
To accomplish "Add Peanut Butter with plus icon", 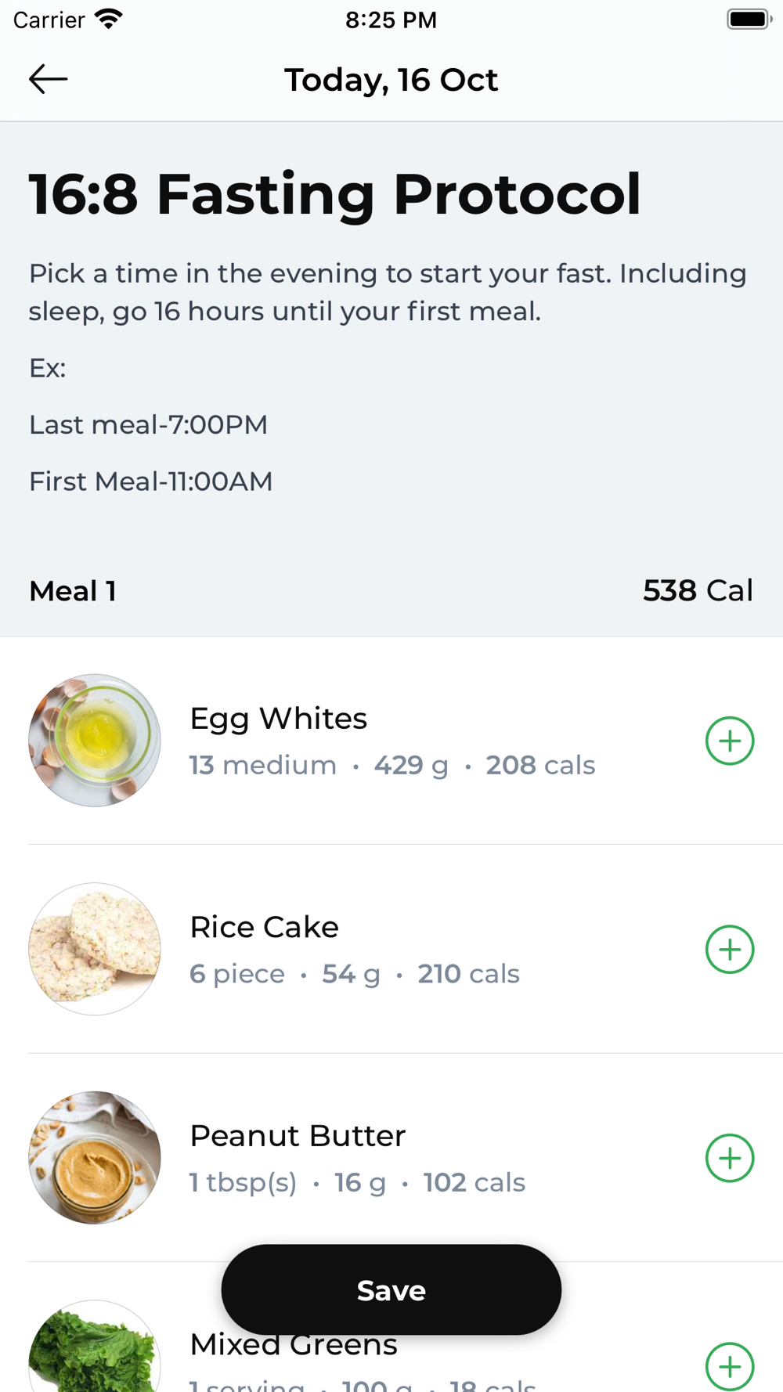I will 729,1158.
